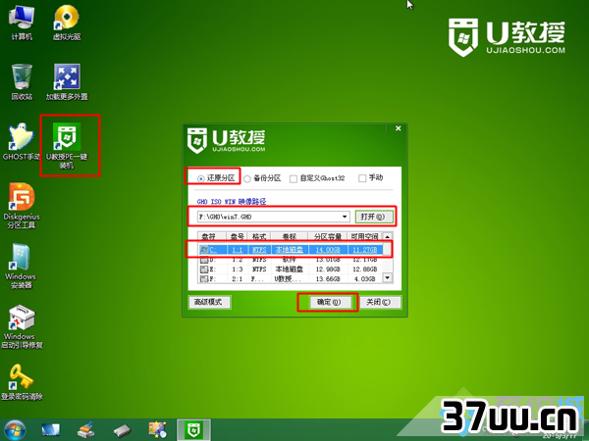
Task: Click the 12.88GB free space cell
Action: tap(364, 269)
